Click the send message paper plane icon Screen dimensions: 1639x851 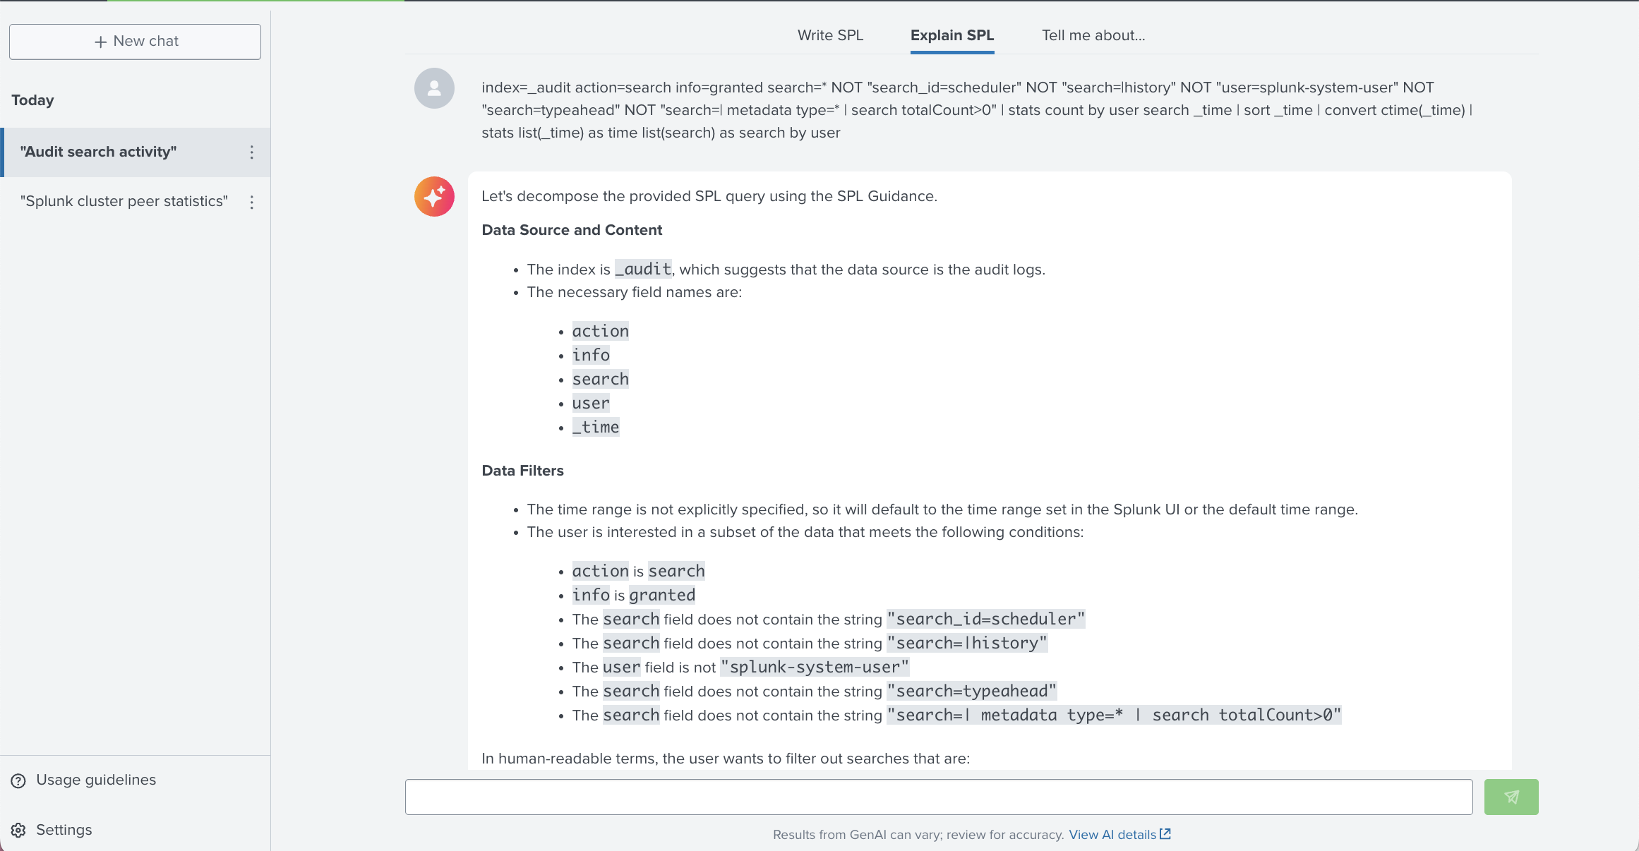[1511, 797]
